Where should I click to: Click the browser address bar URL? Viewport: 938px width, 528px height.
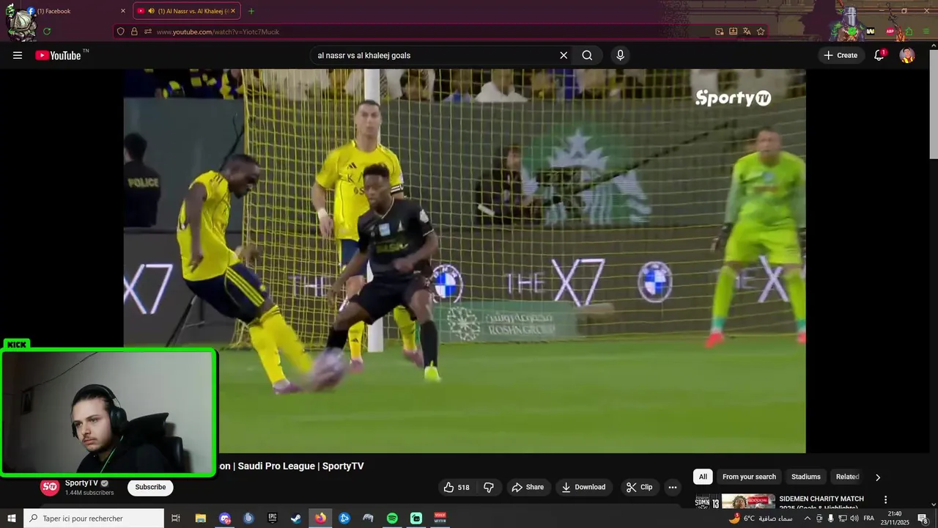pyautogui.click(x=218, y=32)
